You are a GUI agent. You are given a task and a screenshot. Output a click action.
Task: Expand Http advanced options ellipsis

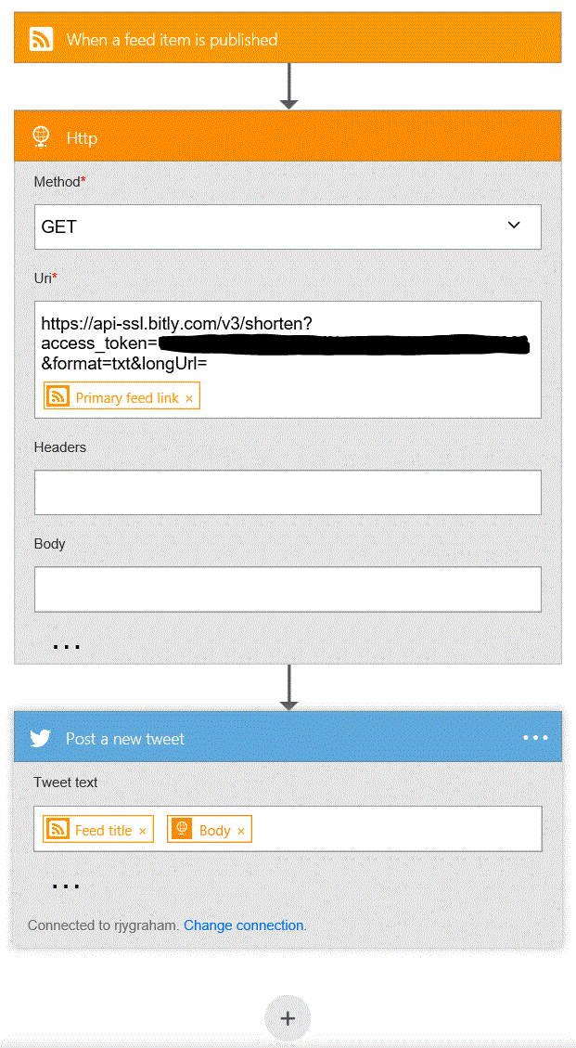click(67, 646)
